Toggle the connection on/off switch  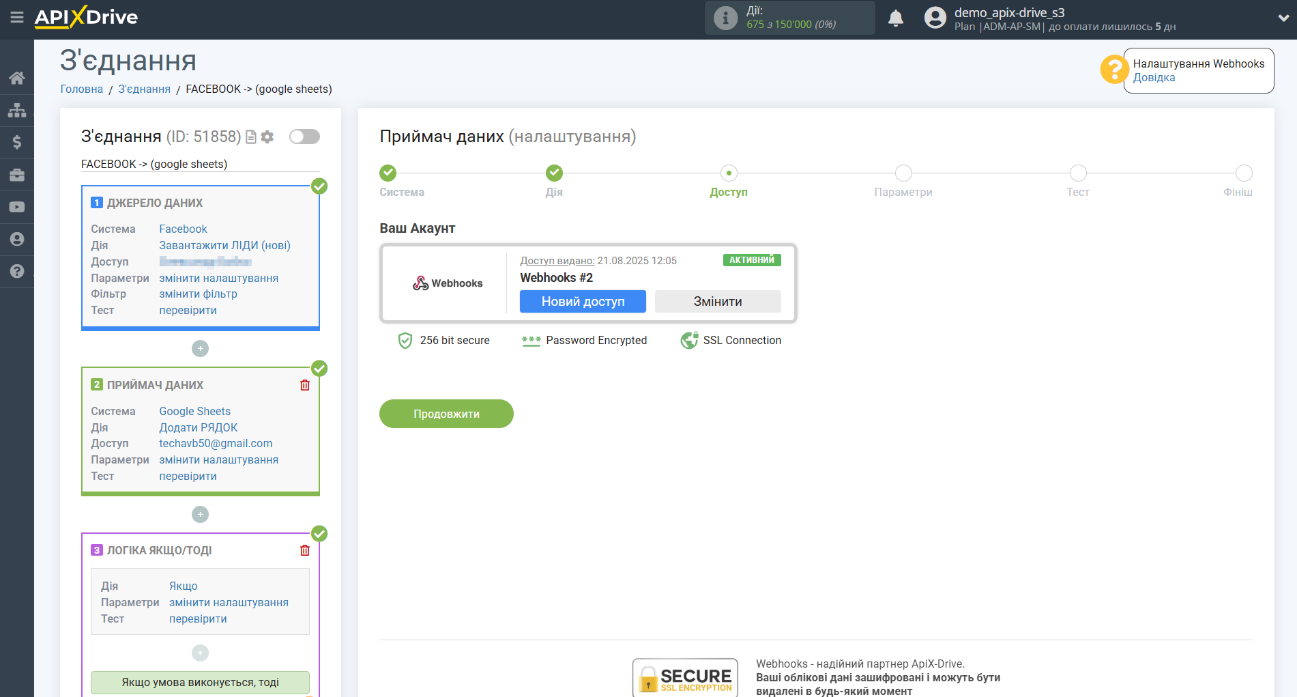click(x=304, y=137)
